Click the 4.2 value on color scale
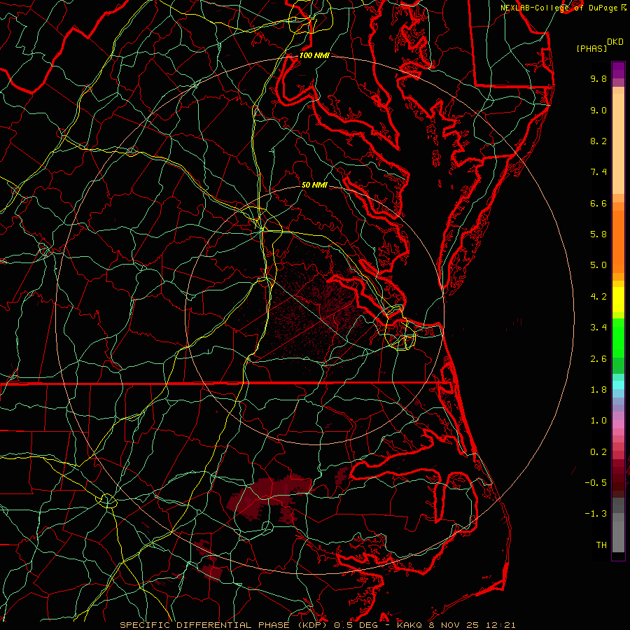The image size is (630, 630). pos(598,297)
